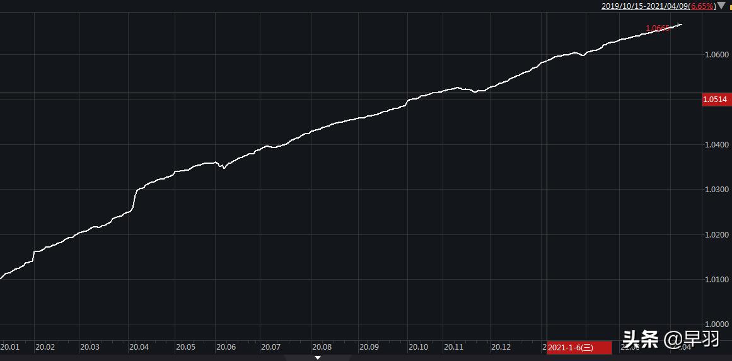Select the 20.06 month label on the time axis

click(226, 347)
